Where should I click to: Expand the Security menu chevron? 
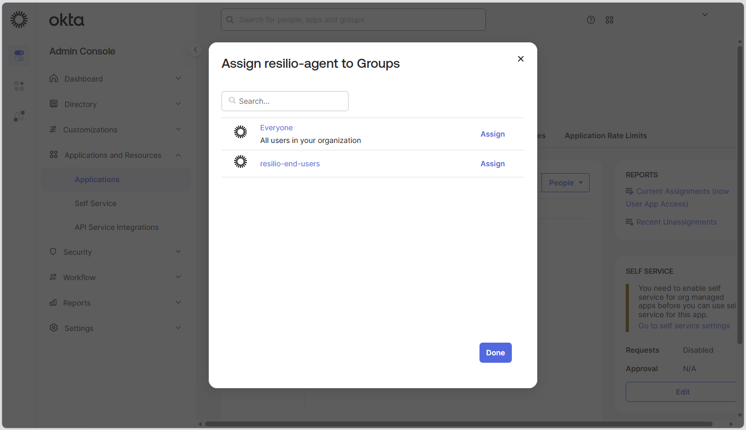[178, 252]
